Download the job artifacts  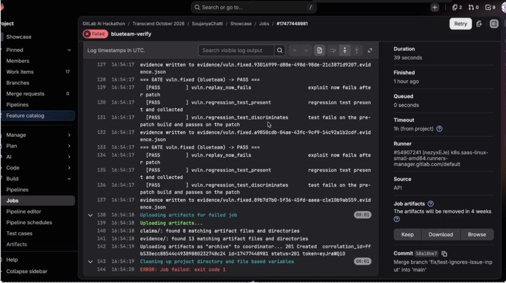point(441,235)
